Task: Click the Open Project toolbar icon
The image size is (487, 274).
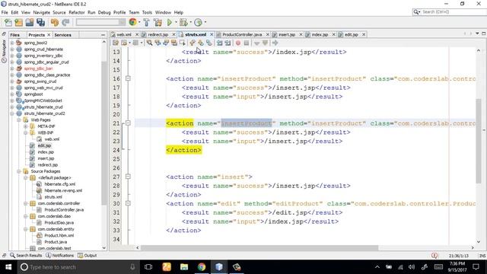Action: [x=30, y=22]
